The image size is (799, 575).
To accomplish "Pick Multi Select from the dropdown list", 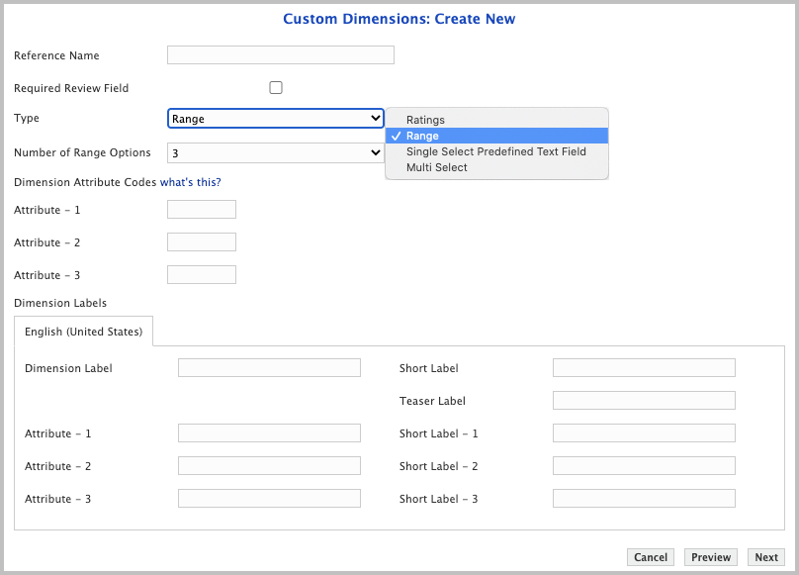I will [x=436, y=167].
